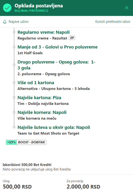Click the +25% boost badge
This screenshot has height=190, width=133.
tap(11, 142)
